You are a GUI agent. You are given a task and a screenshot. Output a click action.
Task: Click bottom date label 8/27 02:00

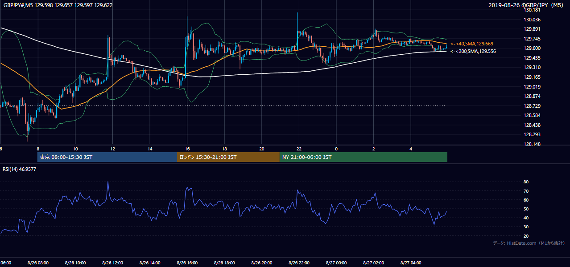373,263
